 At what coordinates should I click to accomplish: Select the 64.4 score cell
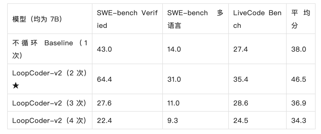[x=104, y=79]
